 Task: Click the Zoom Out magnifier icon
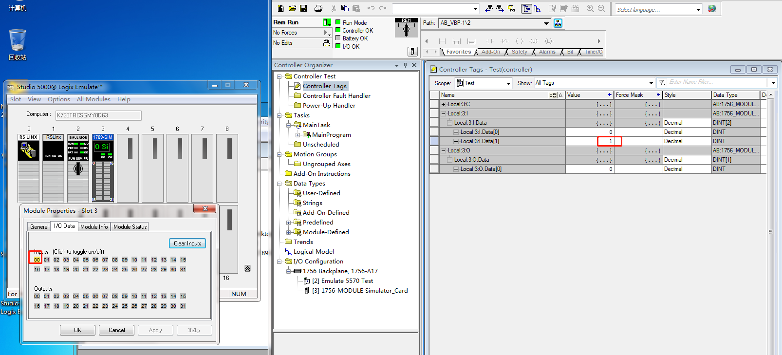pos(601,8)
